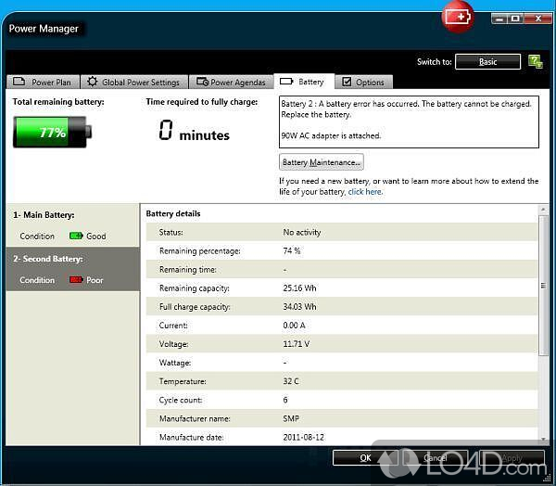Click the green Good condition battery icon
This screenshot has height=486, width=556.
coord(76,236)
